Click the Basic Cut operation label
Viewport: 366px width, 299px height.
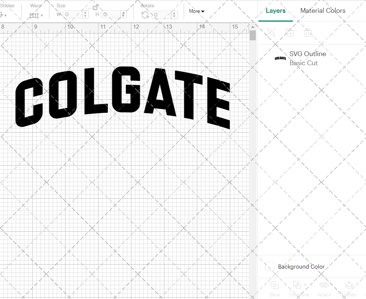pyautogui.click(x=303, y=63)
